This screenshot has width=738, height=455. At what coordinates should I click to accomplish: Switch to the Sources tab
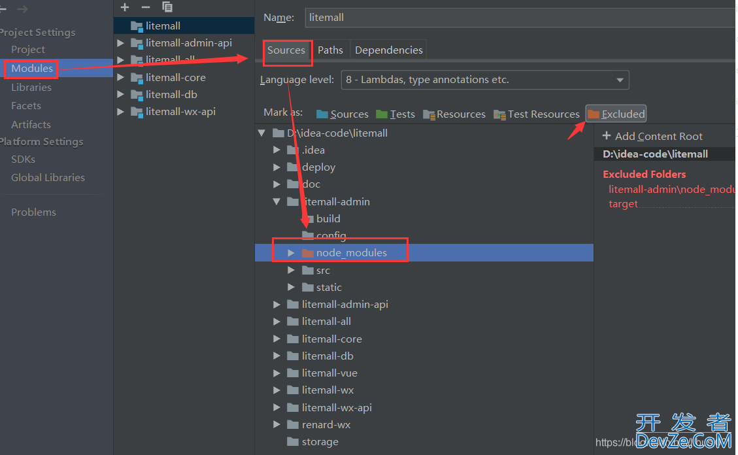tap(286, 50)
